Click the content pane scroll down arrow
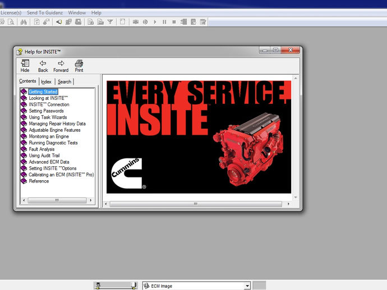The width and height of the screenshot is (387, 290). coord(296,198)
